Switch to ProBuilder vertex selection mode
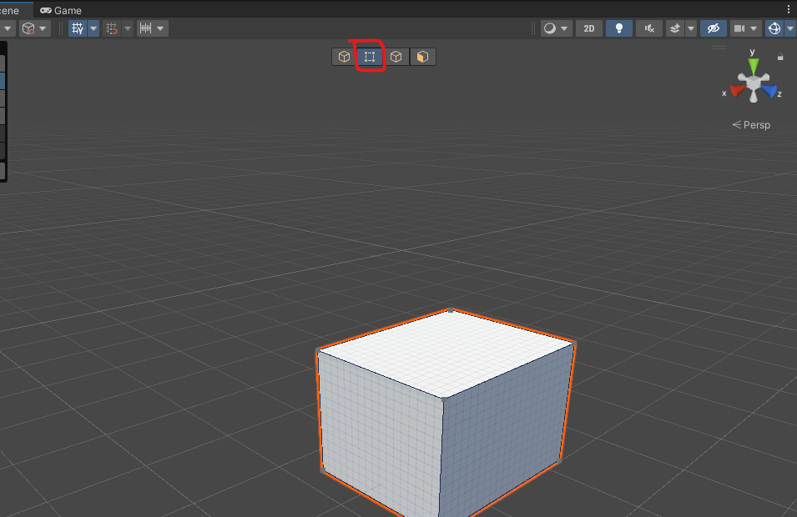Viewport: 797px width, 517px height. click(x=370, y=57)
